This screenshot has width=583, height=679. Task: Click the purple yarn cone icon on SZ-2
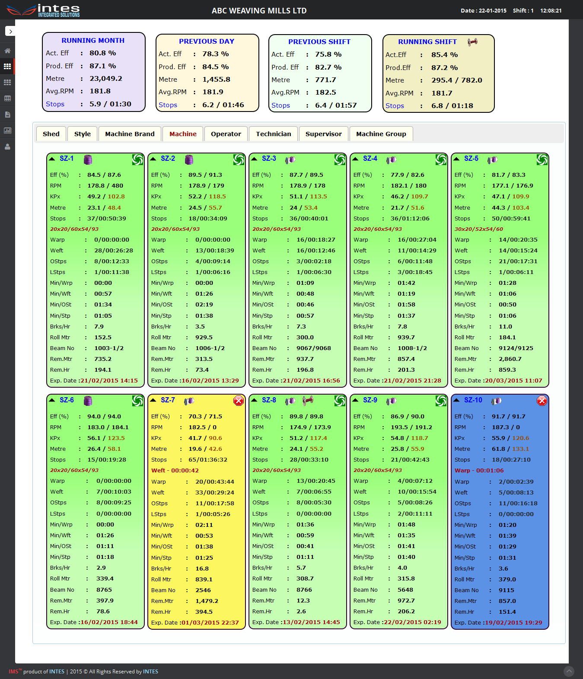(x=189, y=159)
